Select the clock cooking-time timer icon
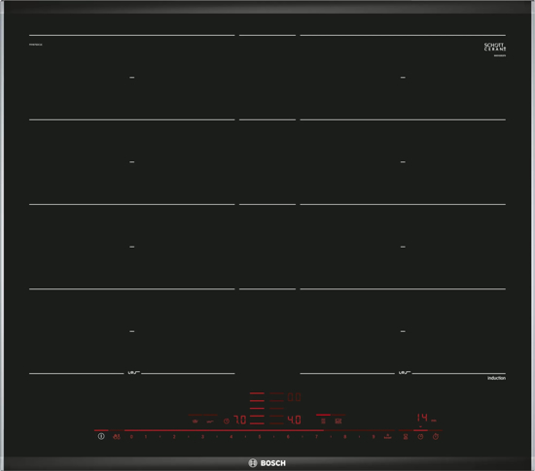This screenshot has width=535, height=471. [420, 437]
